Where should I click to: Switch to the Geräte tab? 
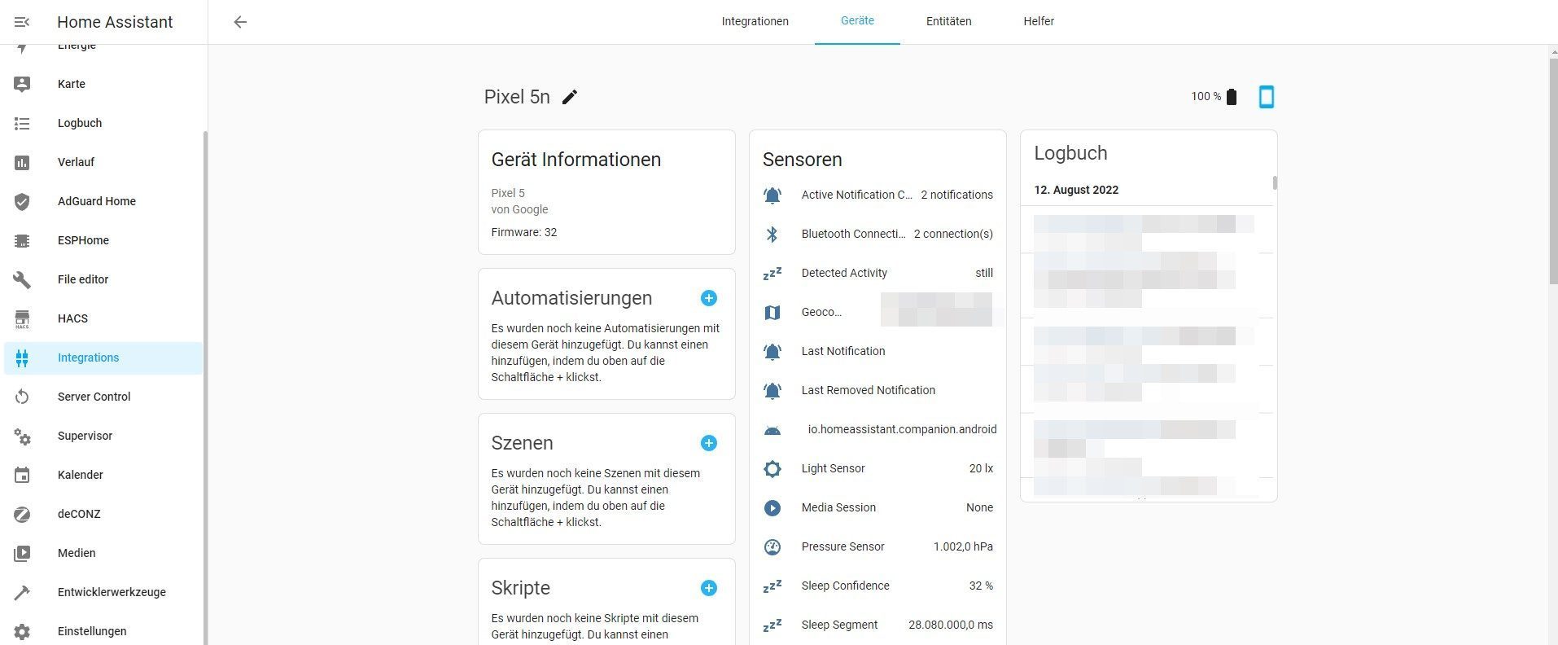(x=857, y=22)
